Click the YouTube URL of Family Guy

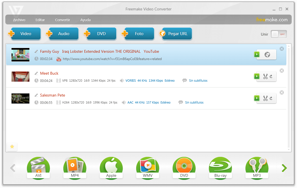click(x=112, y=59)
